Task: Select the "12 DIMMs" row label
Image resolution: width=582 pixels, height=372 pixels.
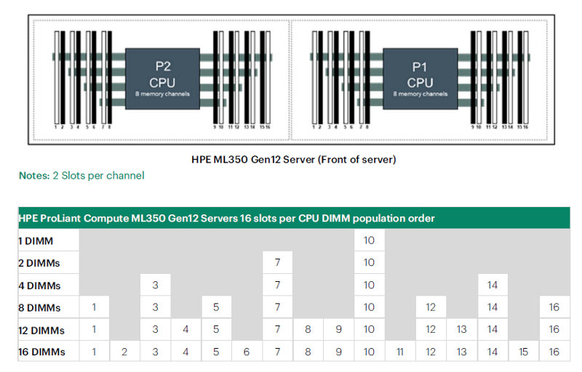Action: pyautogui.click(x=41, y=330)
